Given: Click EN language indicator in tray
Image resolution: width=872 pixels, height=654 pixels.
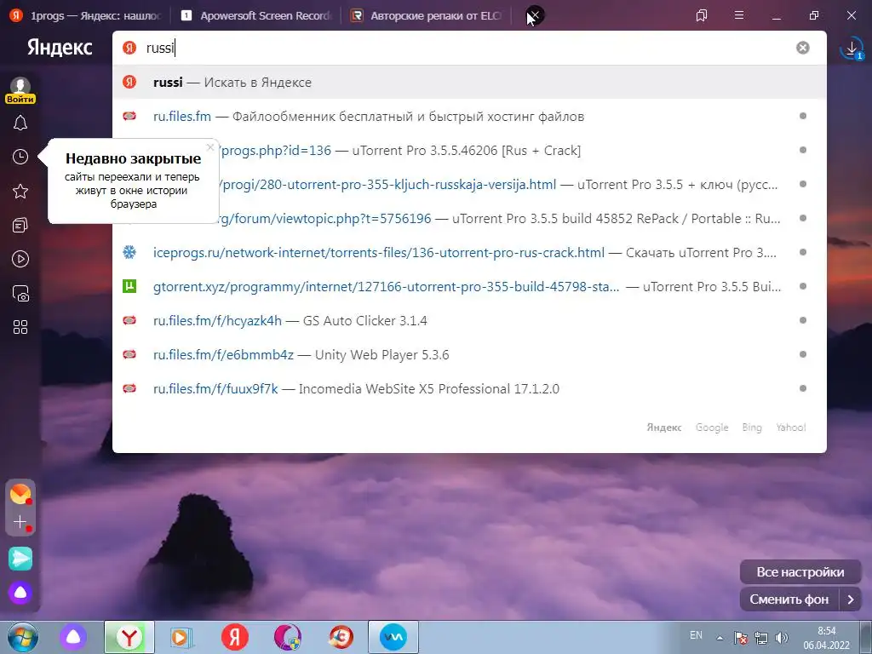Looking at the screenshot, I should pos(696,635).
